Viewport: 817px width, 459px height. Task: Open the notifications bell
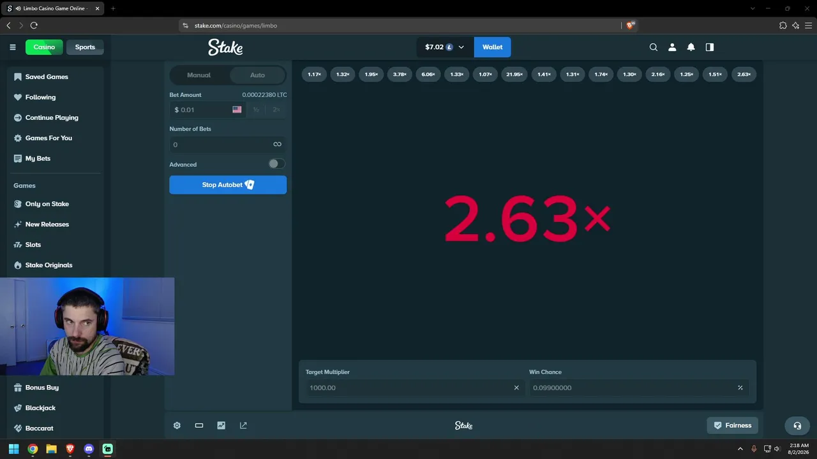pyautogui.click(x=691, y=47)
